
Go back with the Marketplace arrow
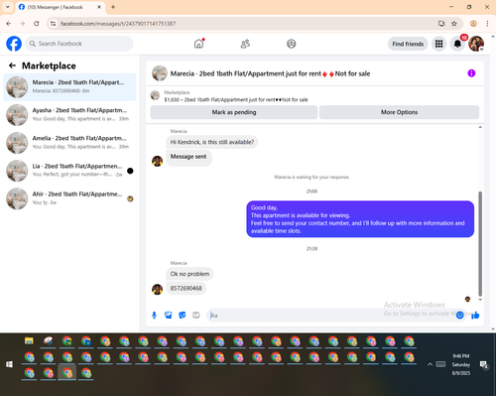click(12, 66)
